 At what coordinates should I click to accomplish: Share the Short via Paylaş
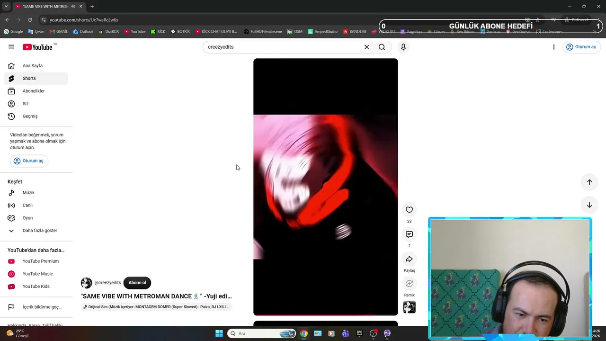click(410, 259)
